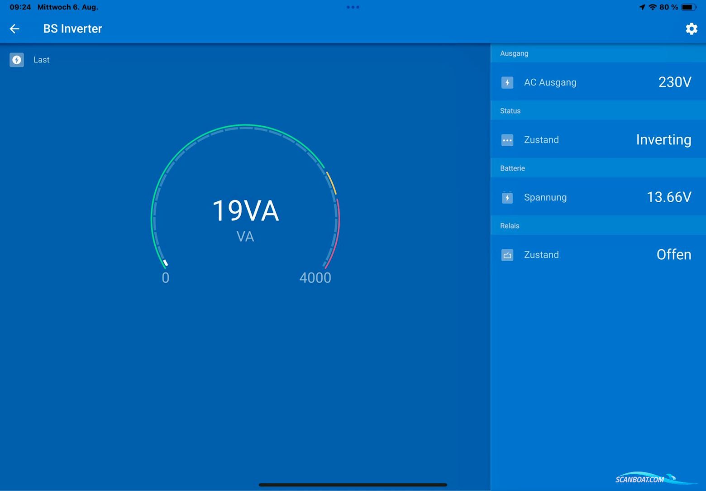This screenshot has height=491, width=706.
Task: Click the white needle on load gauge
Action: pyautogui.click(x=166, y=262)
